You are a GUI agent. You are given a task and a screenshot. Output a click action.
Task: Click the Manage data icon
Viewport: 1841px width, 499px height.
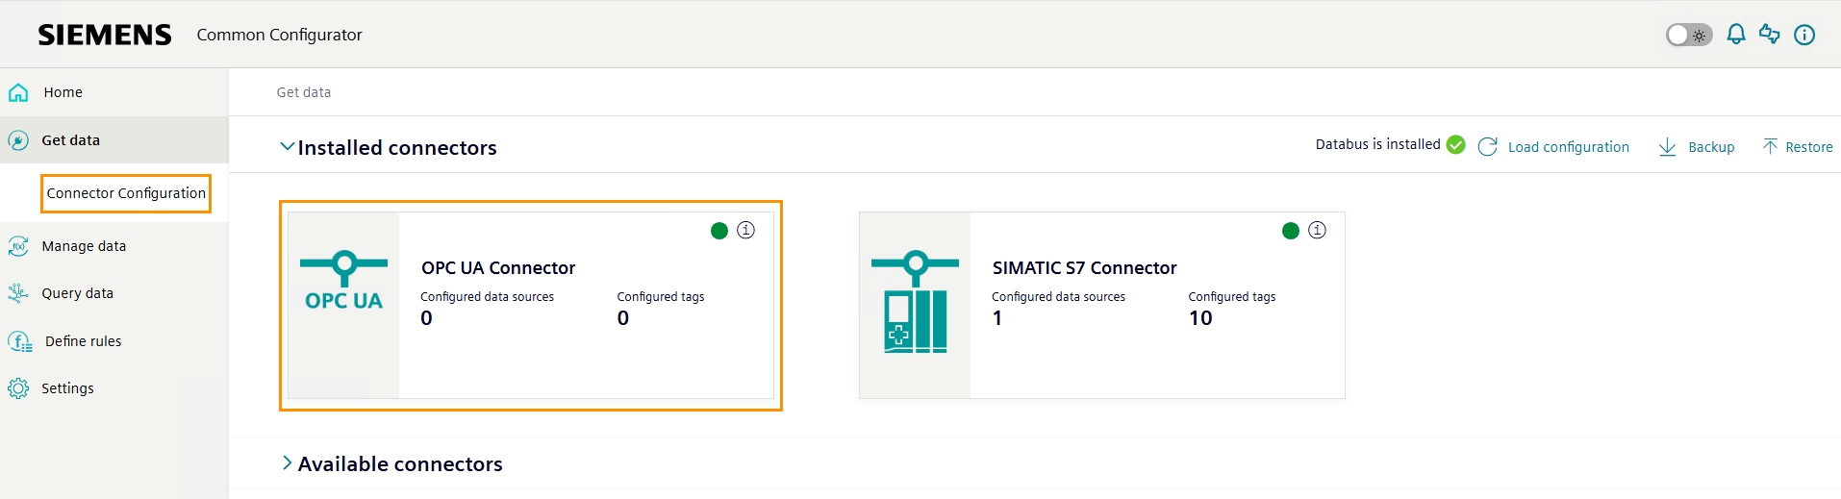coord(18,246)
